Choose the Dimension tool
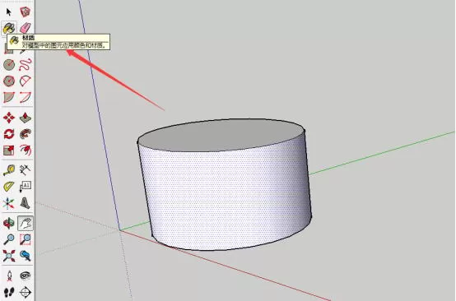This screenshot has height=301, width=456. (x=26, y=170)
